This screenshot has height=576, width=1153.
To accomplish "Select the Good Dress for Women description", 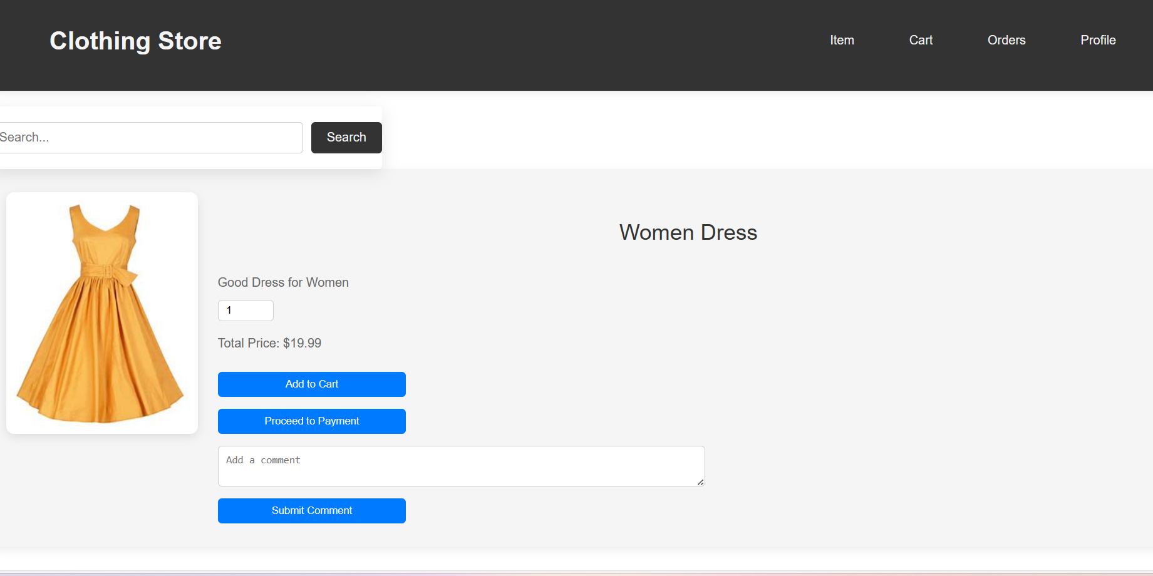I will pos(283,282).
